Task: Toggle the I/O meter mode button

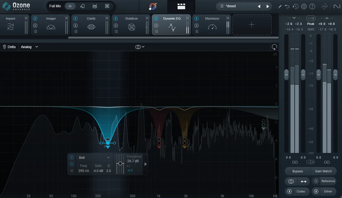Action: tap(311, 18)
